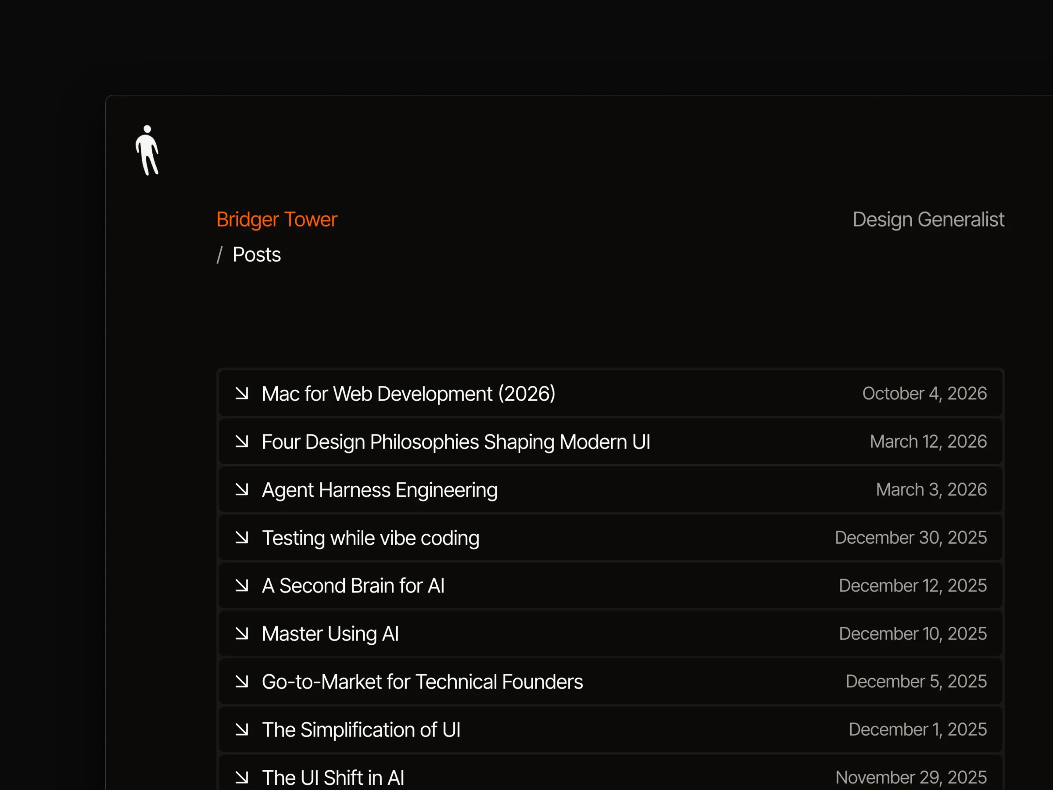Click the October 4, 2026 date
Viewport: 1053px width, 790px height.
click(x=924, y=393)
